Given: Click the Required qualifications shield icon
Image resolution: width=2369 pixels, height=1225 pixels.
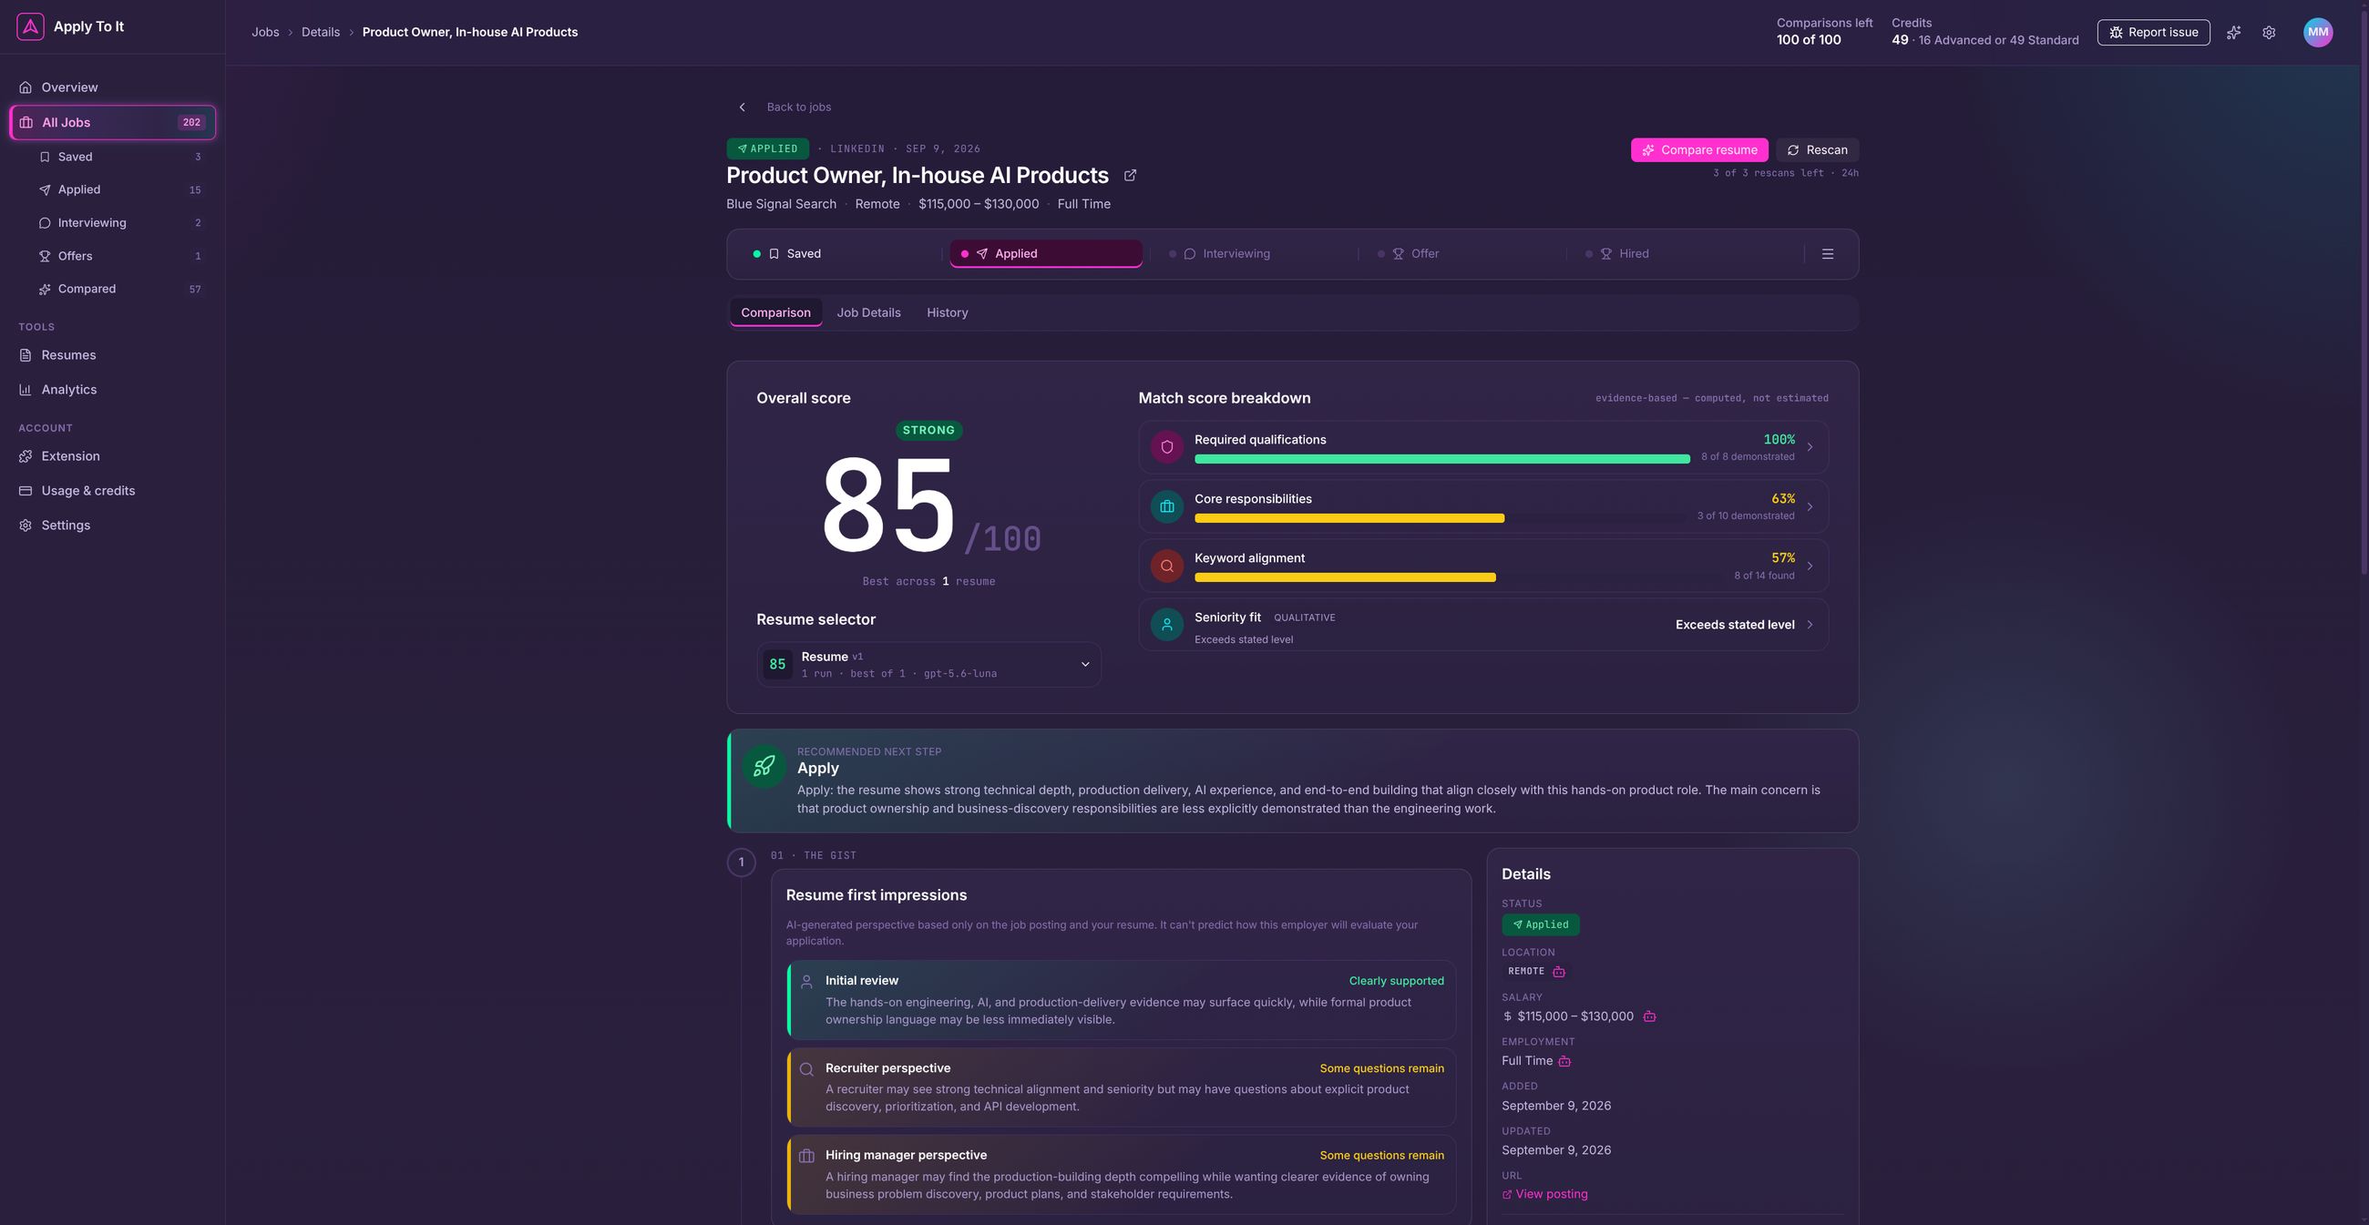Looking at the screenshot, I should point(1167,447).
